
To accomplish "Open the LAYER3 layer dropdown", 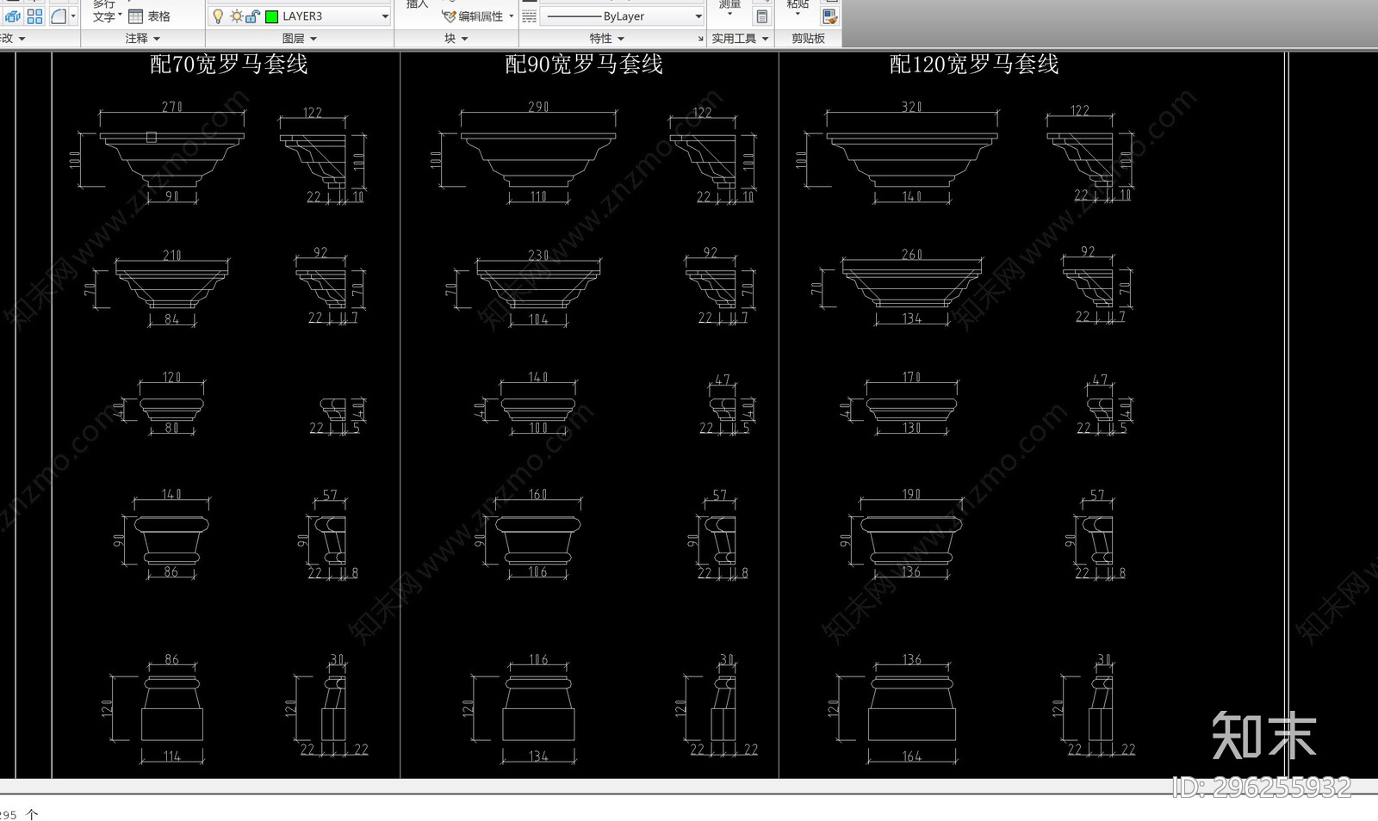I will (385, 16).
